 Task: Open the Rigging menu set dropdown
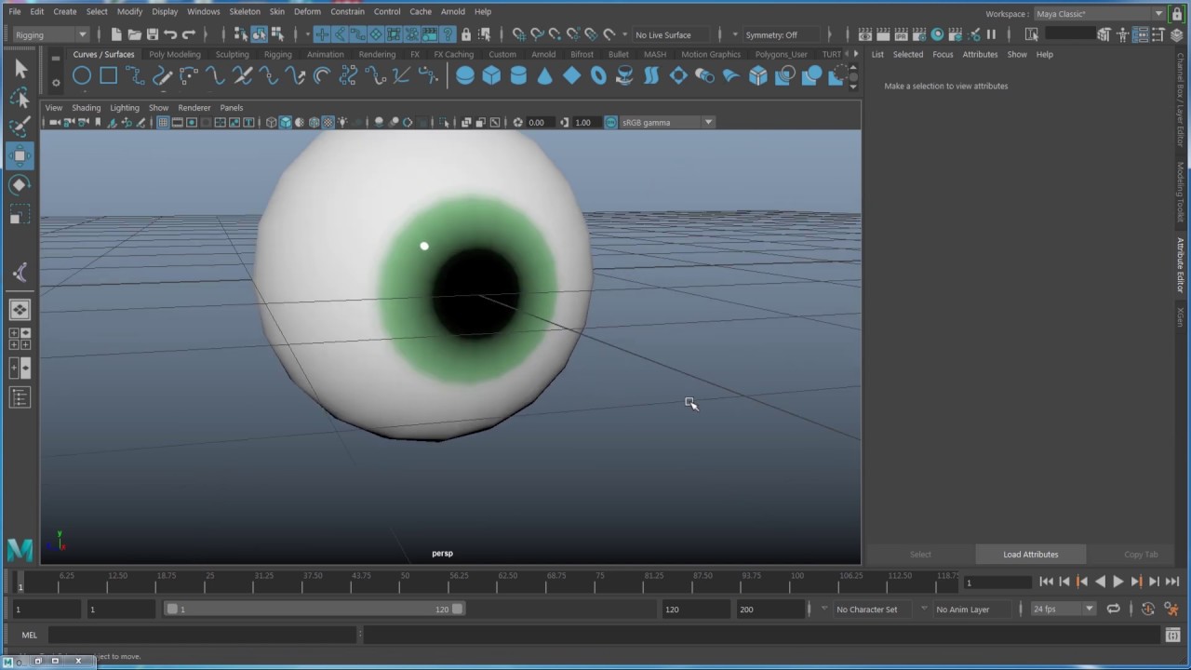click(50, 34)
